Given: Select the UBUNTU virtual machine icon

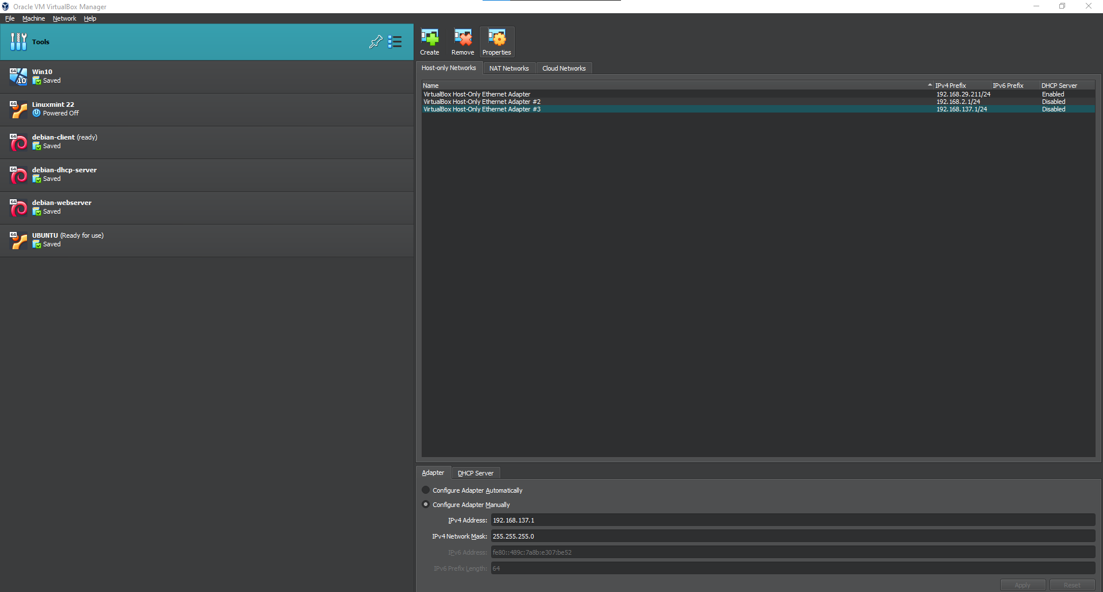Looking at the screenshot, I should coord(18,240).
